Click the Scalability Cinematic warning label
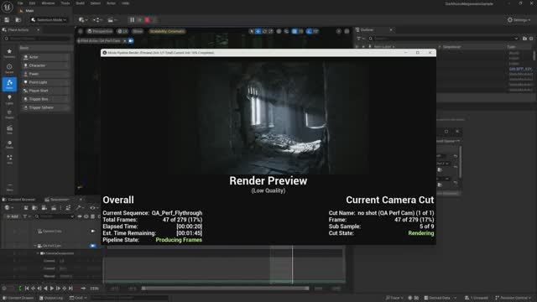537x302 pixels. 167,31
